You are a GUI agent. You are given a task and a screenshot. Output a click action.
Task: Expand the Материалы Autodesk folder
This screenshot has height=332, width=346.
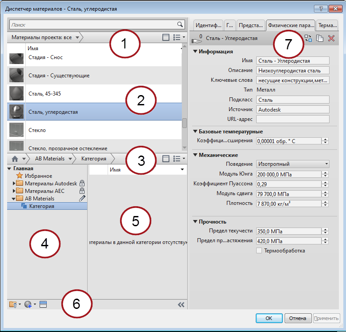14,183
